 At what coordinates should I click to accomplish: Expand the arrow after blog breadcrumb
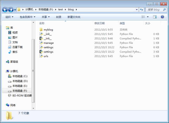point(76,10)
